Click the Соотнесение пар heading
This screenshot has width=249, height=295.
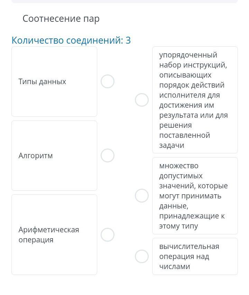(61, 19)
